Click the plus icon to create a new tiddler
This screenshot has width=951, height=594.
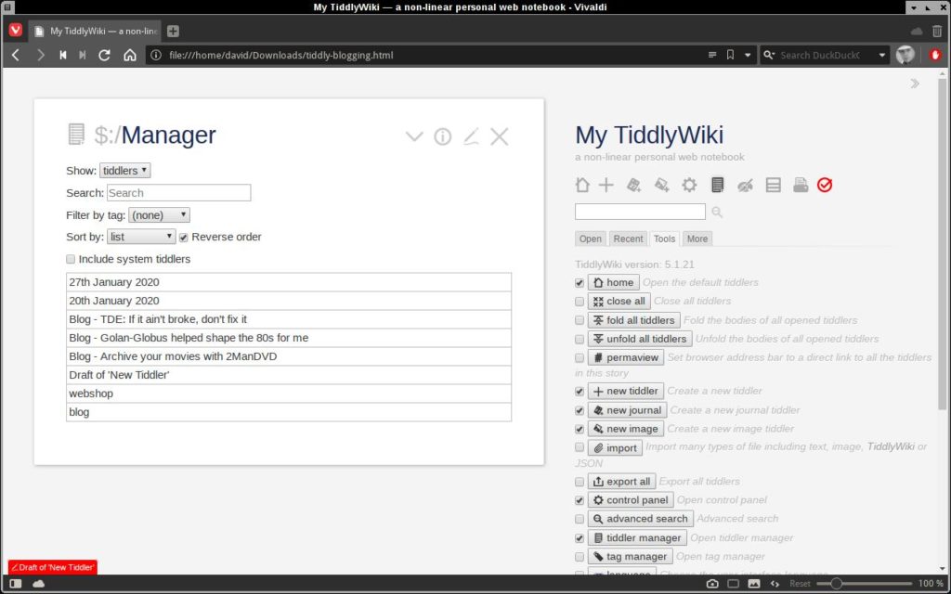tap(606, 185)
